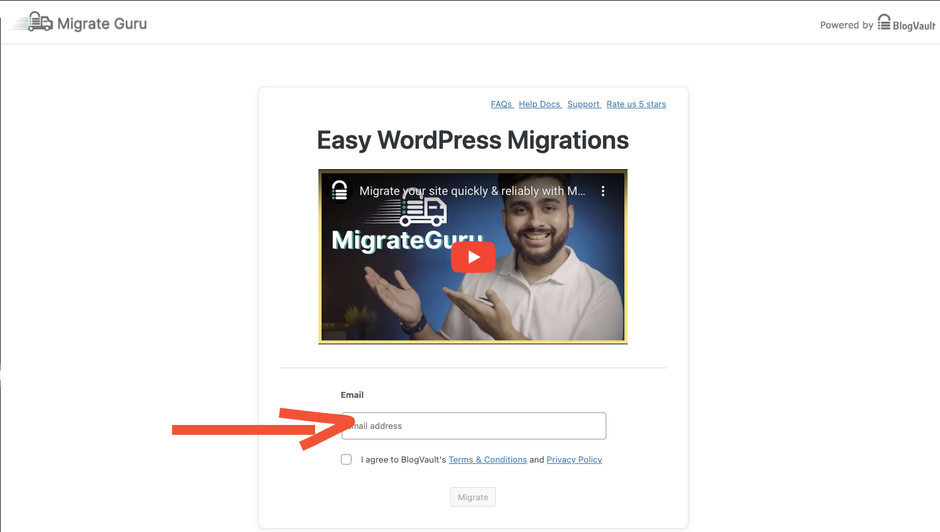
Task: Click the Email field label
Action: 352,395
